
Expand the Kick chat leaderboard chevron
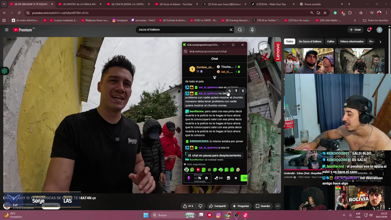[214, 78]
